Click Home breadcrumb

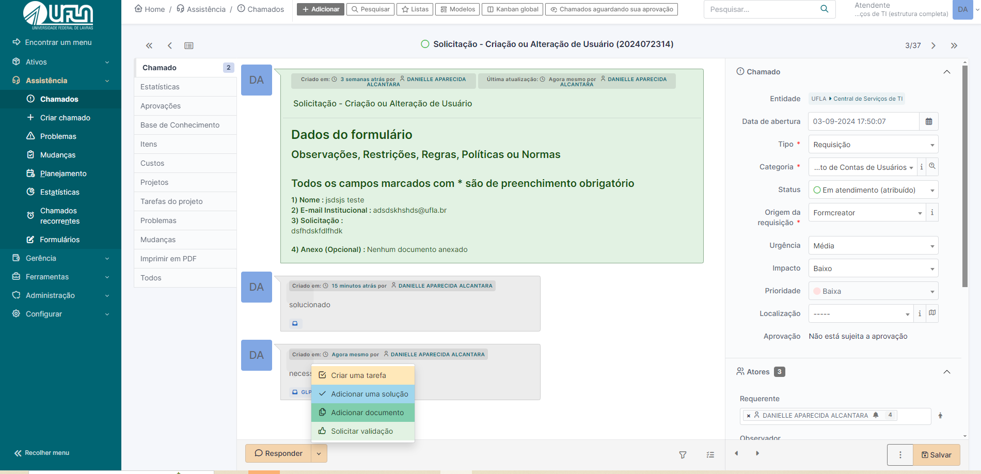[150, 9]
